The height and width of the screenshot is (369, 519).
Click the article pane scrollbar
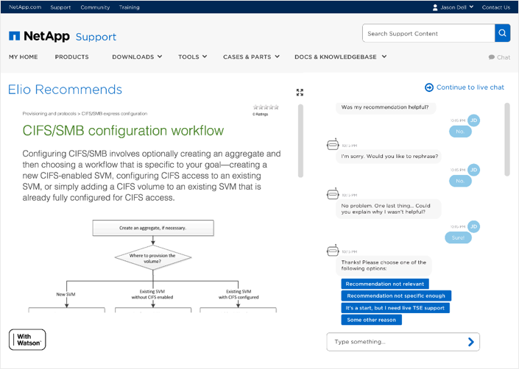tap(300, 140)
